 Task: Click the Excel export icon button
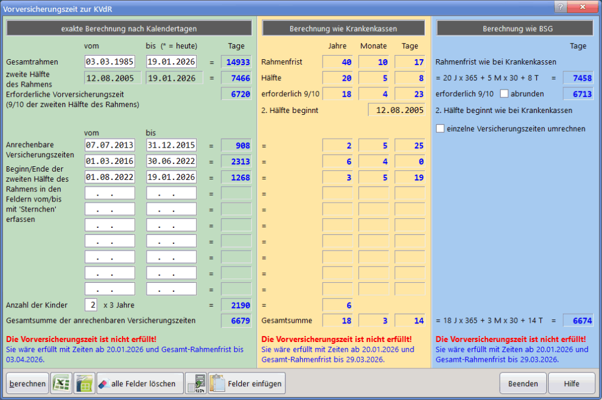click(x=60, y=383)
